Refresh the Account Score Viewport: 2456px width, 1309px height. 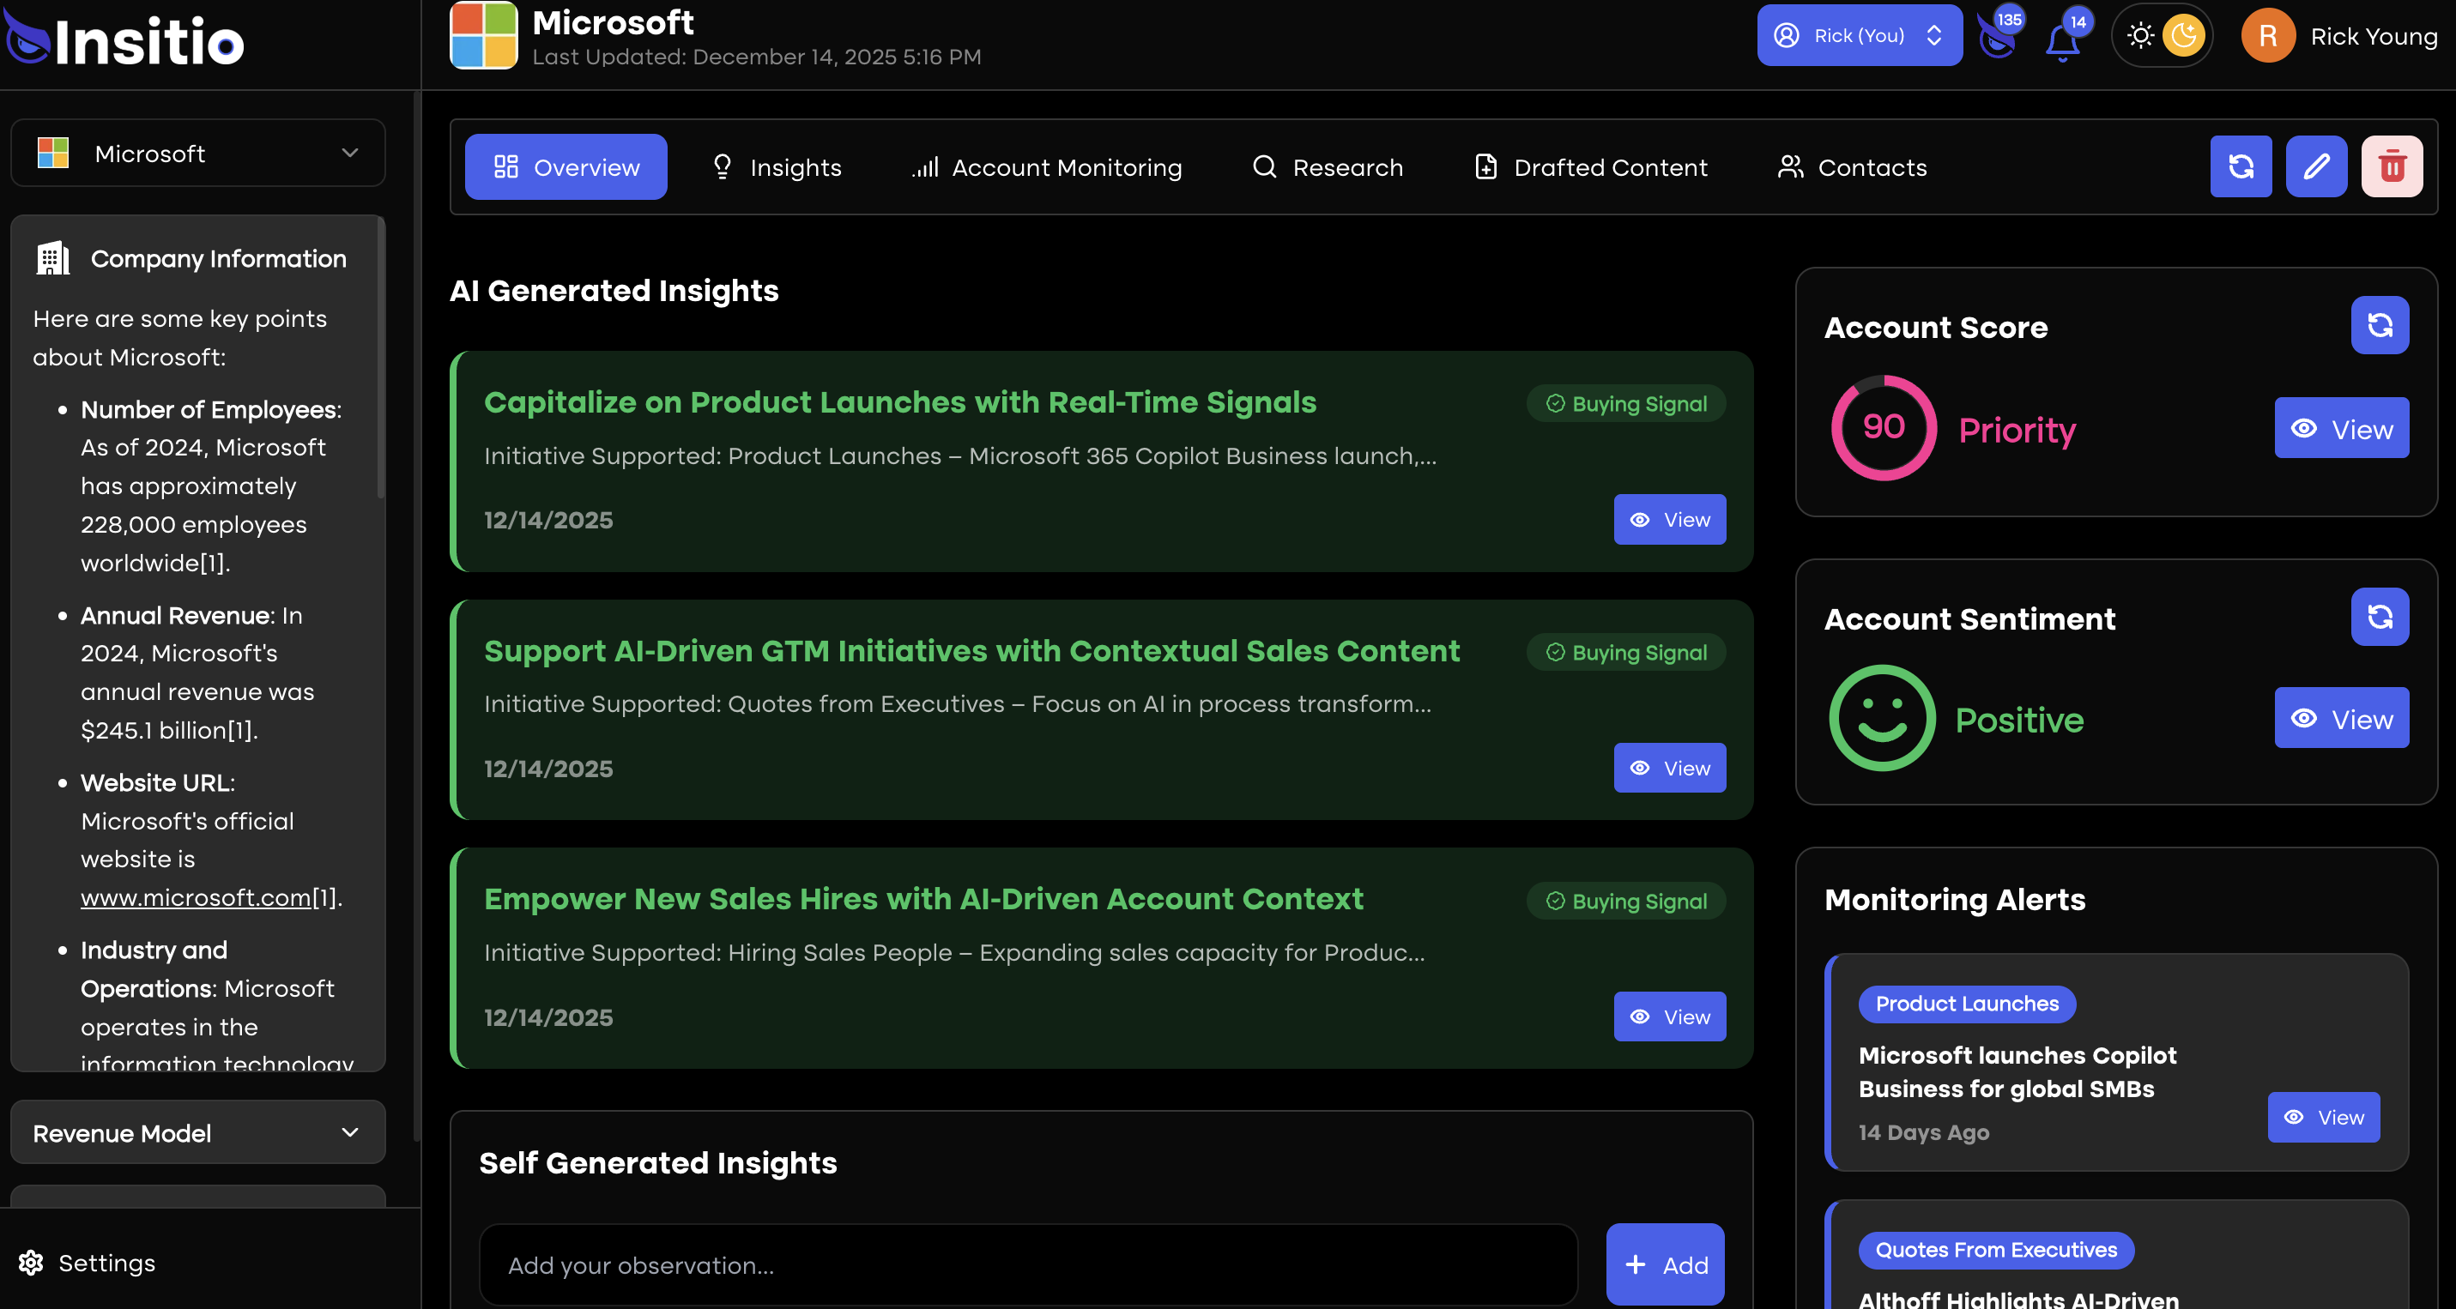pyautogui.click(x=2379, y=325)
